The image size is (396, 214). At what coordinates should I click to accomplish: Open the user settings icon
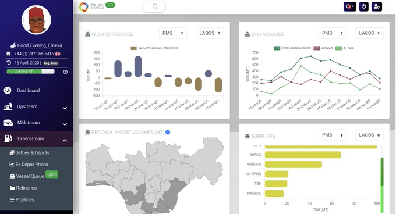pyautogui.click(x=377, y=7)
